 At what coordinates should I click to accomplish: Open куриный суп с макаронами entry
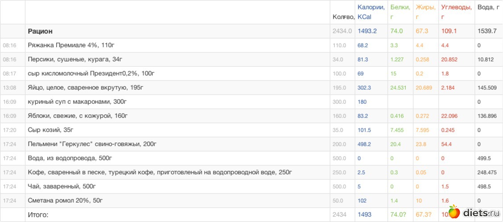(x=77, y=102)
